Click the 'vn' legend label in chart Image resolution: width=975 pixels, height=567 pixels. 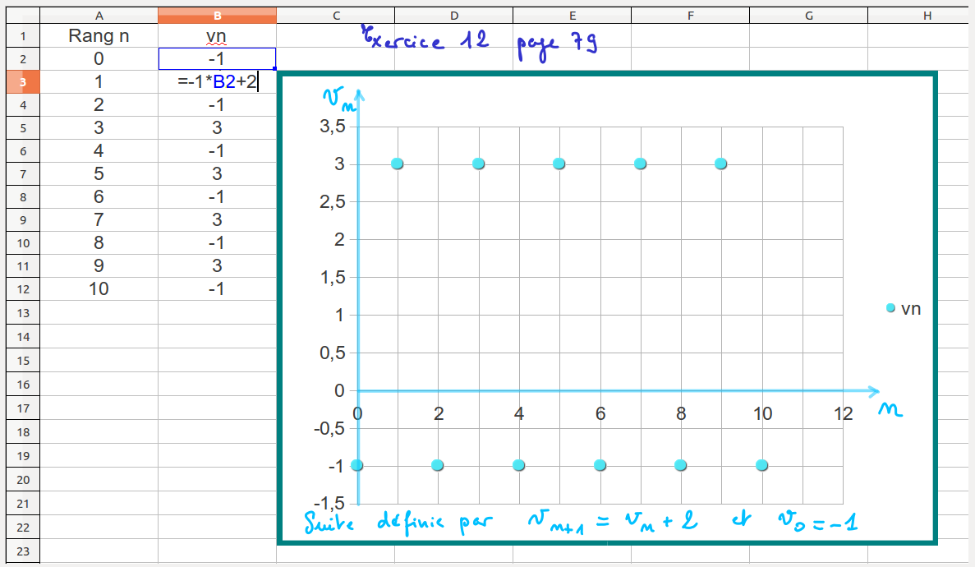(911, 309)
